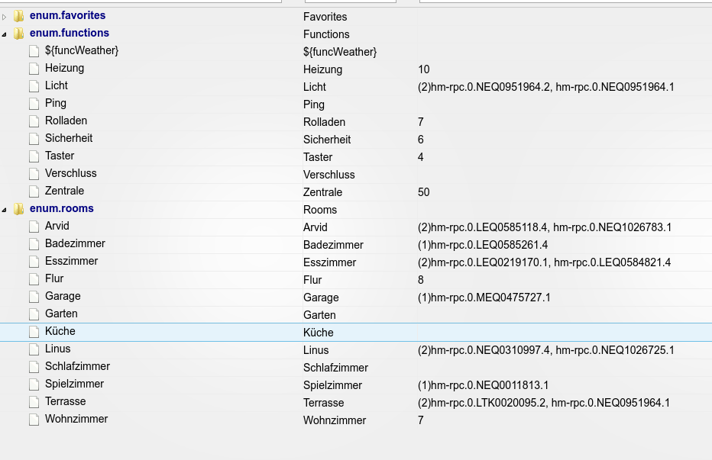Click the Heizung file icon
Screen dimensions: 712x460
point(34,69)
